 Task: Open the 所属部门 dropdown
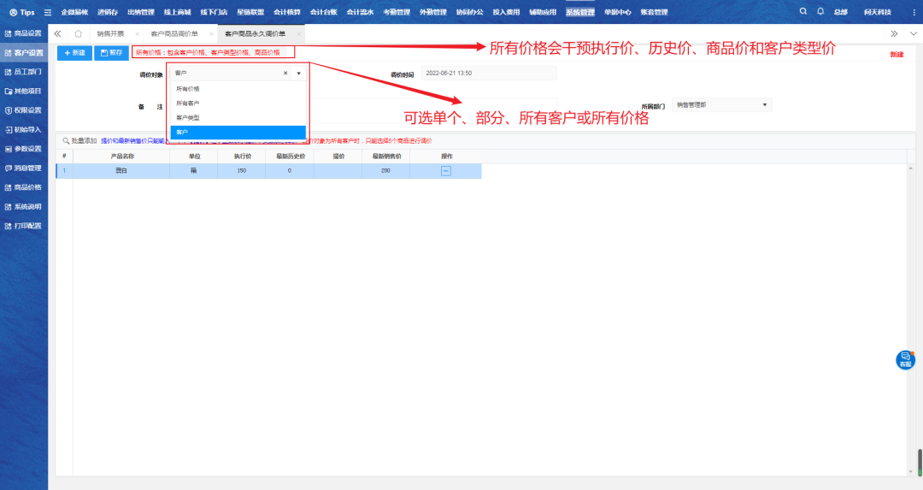click(721, 104)
